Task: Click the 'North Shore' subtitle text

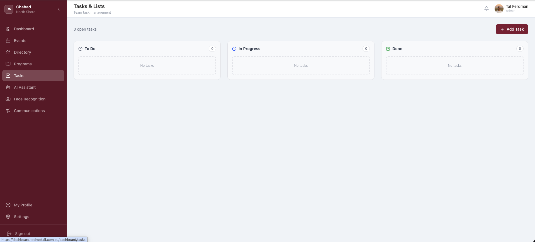Action: coord(26,12)
